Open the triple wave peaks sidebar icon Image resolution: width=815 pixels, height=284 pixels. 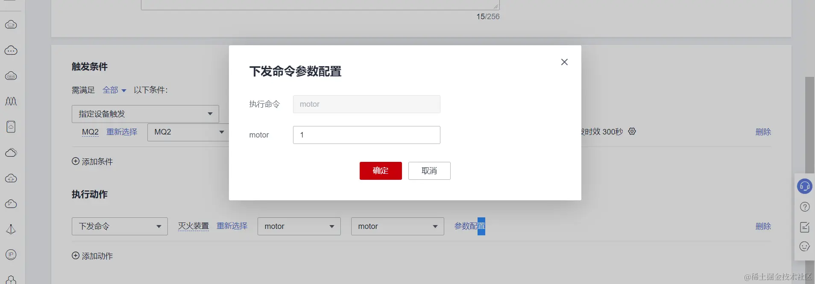[11, 101]
